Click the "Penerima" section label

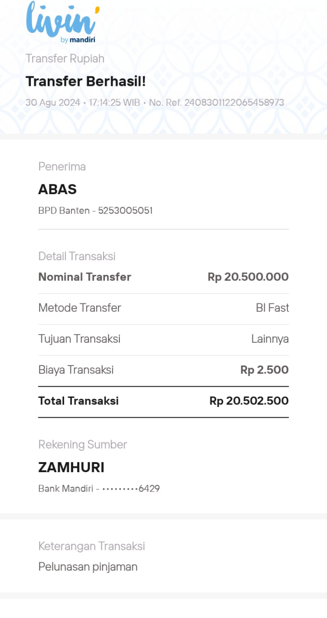click(x=62, y=167)
